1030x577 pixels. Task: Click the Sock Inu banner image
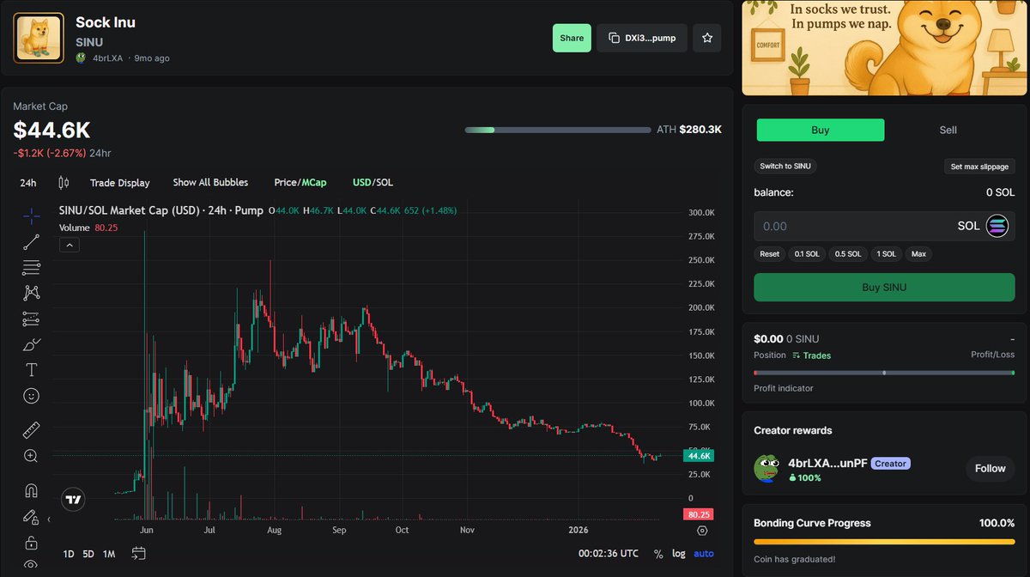click(x=884, y=47)
